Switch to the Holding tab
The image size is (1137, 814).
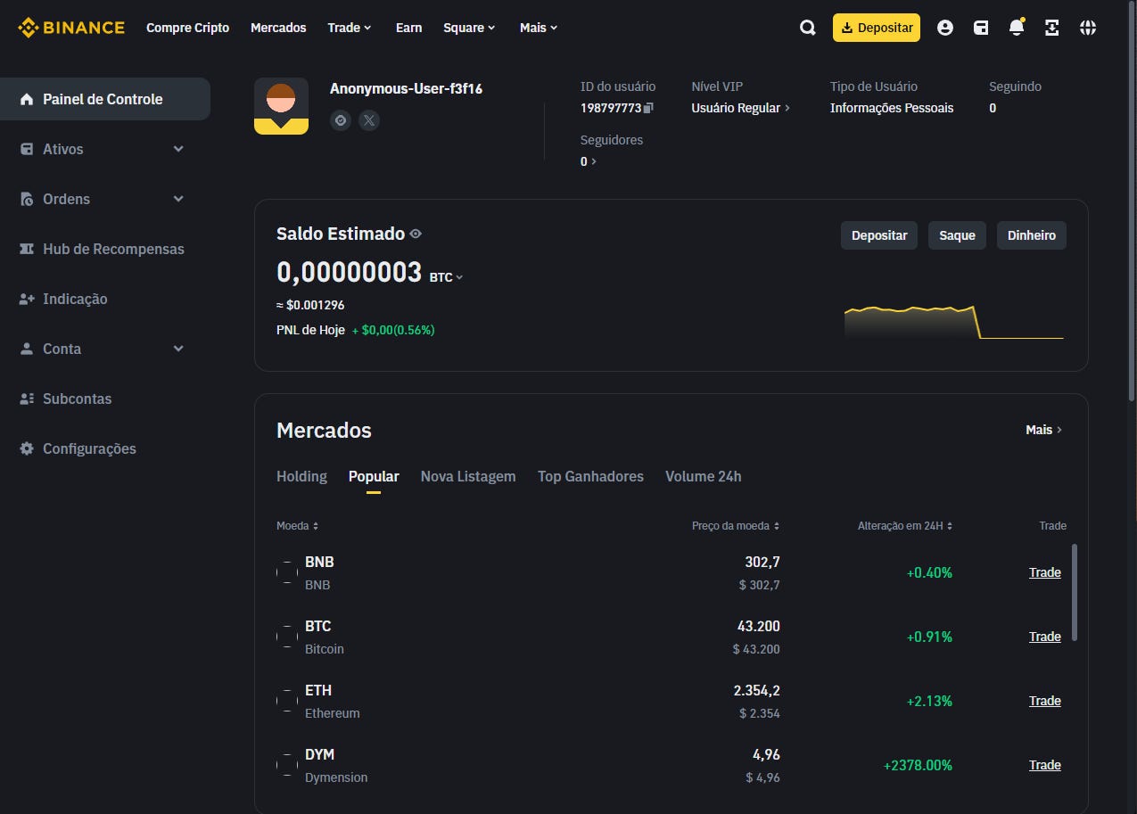(x=301, y=476)
